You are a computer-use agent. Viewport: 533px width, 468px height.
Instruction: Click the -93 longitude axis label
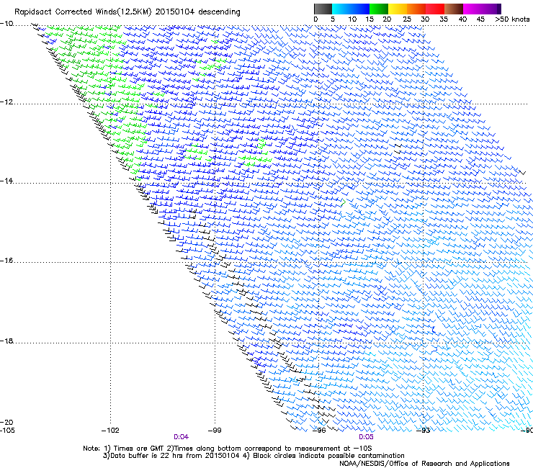[423, 431]
